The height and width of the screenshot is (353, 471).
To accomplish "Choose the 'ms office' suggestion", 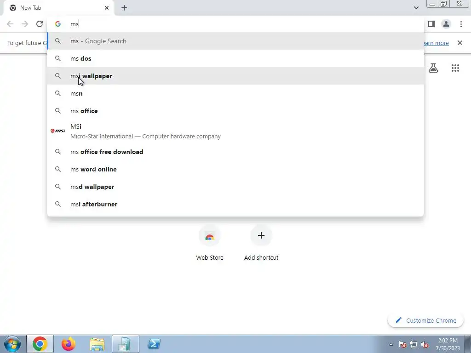I will tap(235, 111).
